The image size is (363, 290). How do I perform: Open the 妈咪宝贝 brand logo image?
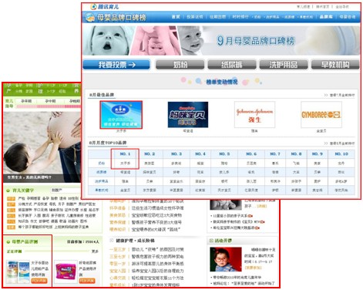188,115
